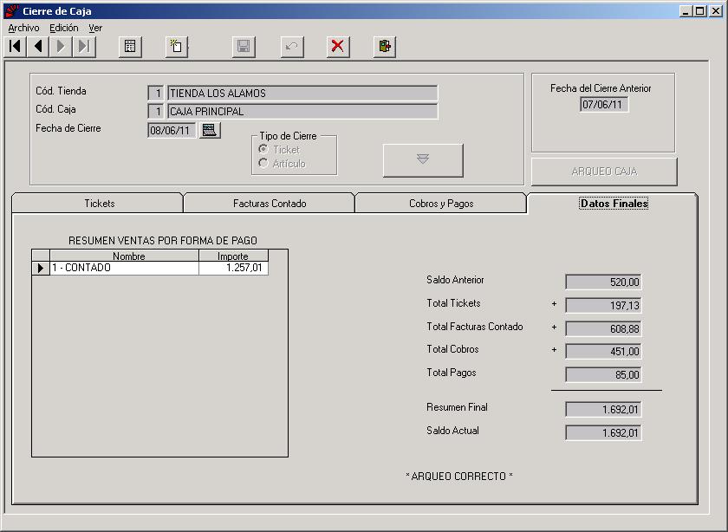Click the Saldo Anterior value field
This screenshot has height=532, width=728.
tap(603, 282)
